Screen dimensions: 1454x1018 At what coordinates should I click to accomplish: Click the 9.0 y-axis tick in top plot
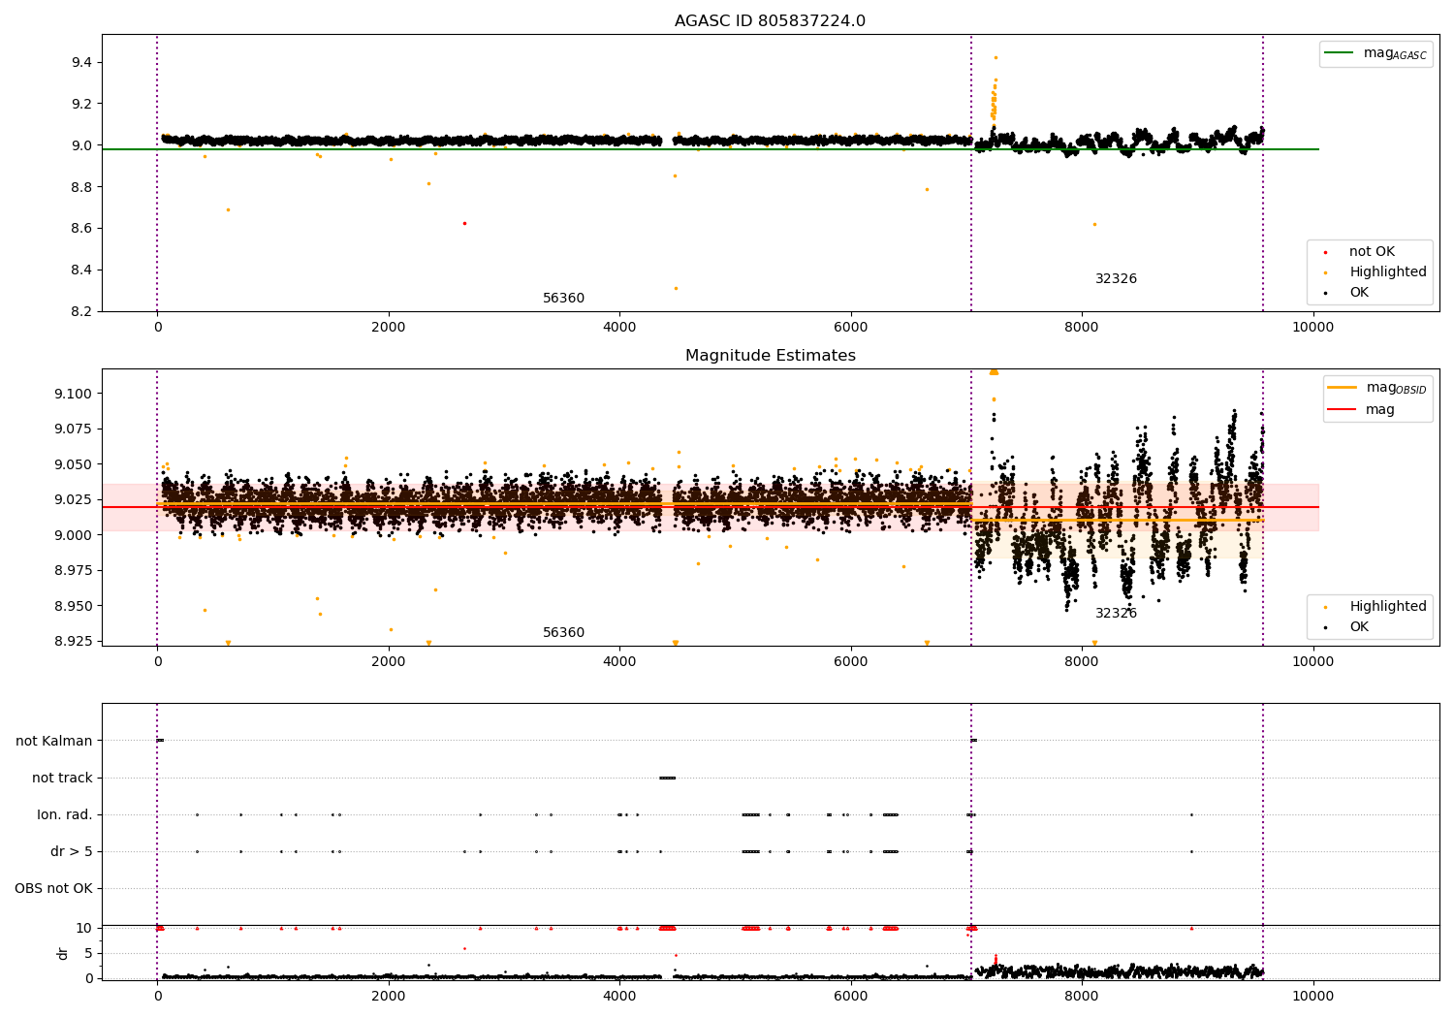[80, 146]
